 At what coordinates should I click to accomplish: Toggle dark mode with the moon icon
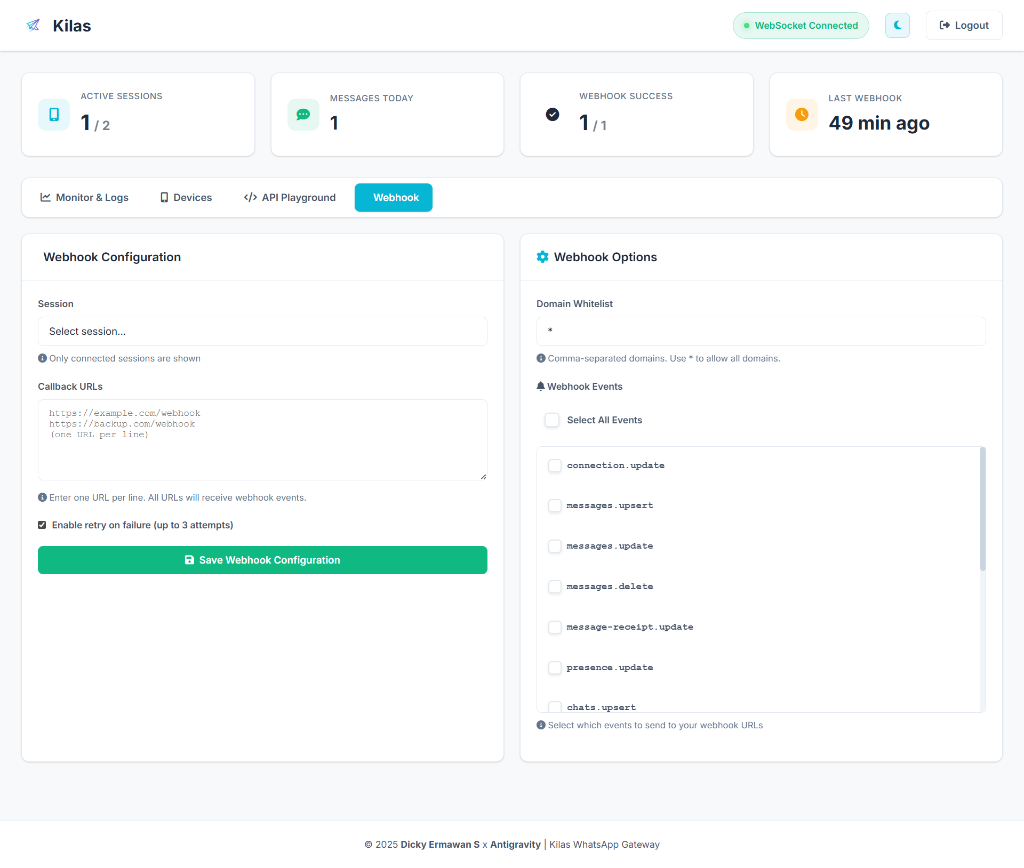pyautogui.click(x=898, y=25)
